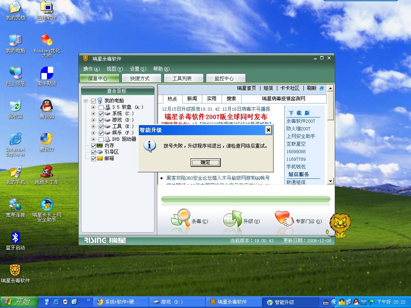This screenshot has height=308, width=411.
Task: Click the info panel scroll-up arrow
Action: (330, 88)
